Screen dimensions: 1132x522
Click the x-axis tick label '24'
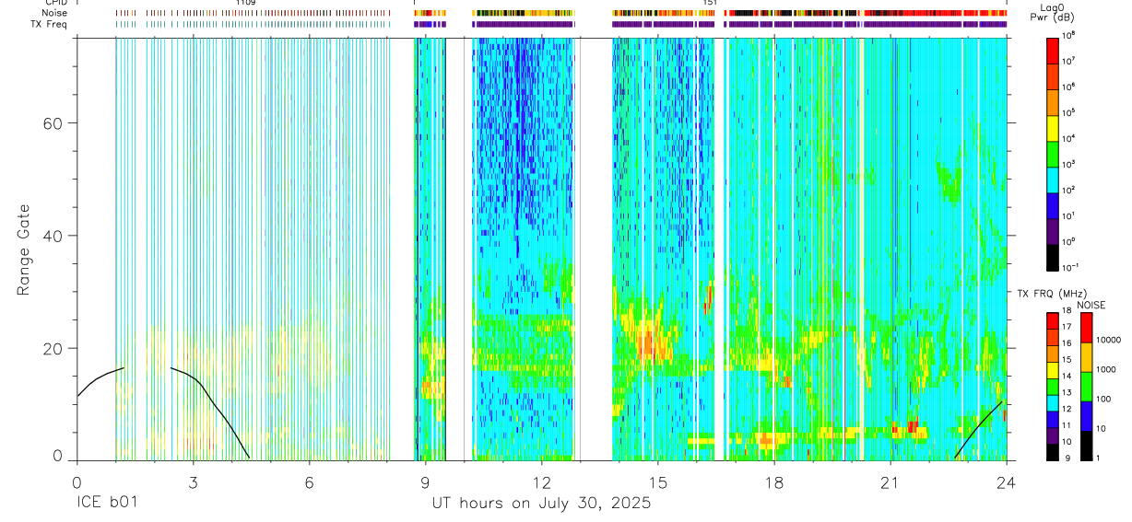point(1007,481)
